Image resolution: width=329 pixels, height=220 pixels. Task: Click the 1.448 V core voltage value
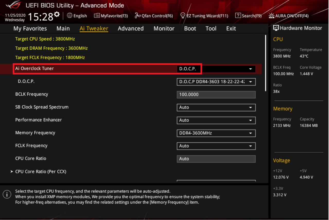(306, 74)
